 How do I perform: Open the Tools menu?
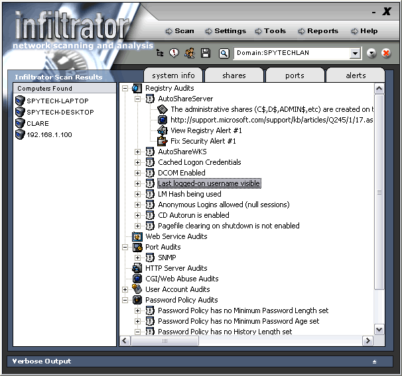[x=271, y=31]
